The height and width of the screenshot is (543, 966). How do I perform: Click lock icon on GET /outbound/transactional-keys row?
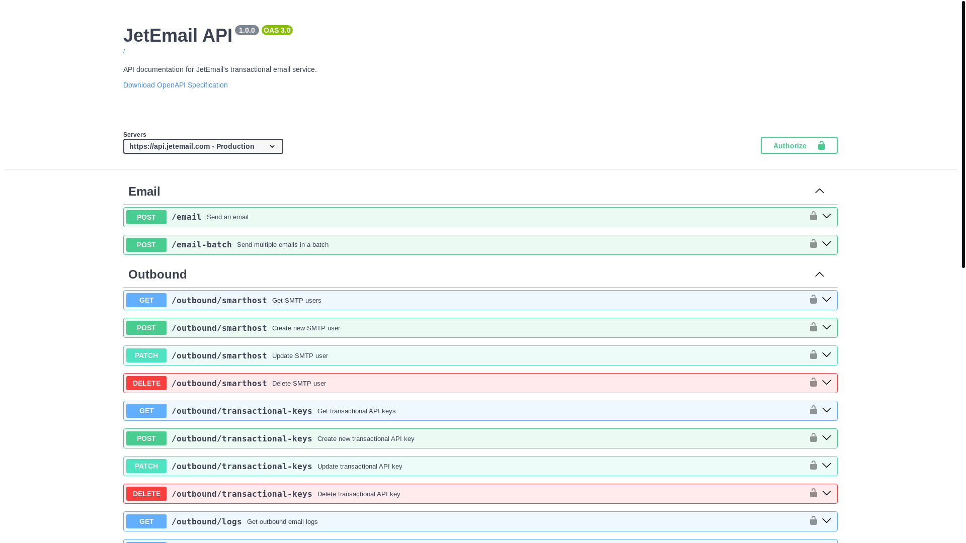[x=814, y=410]
